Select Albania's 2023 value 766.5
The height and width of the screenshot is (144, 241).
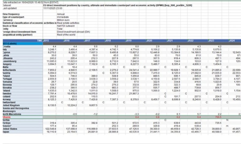[218, 117]
